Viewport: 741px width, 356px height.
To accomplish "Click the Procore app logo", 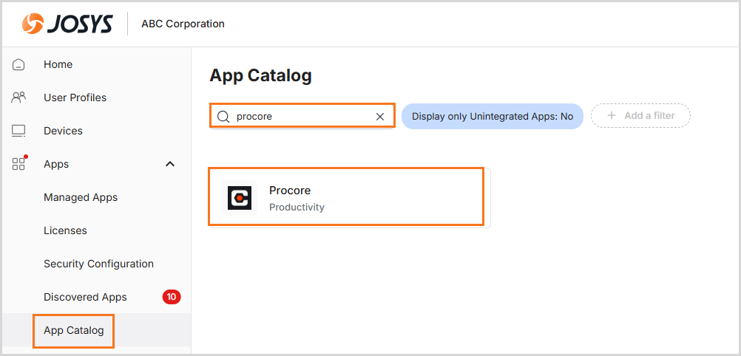I will click(240, 198).
